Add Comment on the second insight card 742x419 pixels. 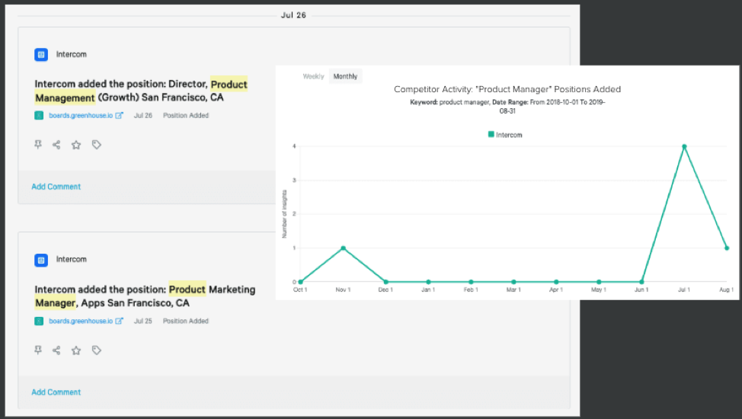tap(56, 392)
